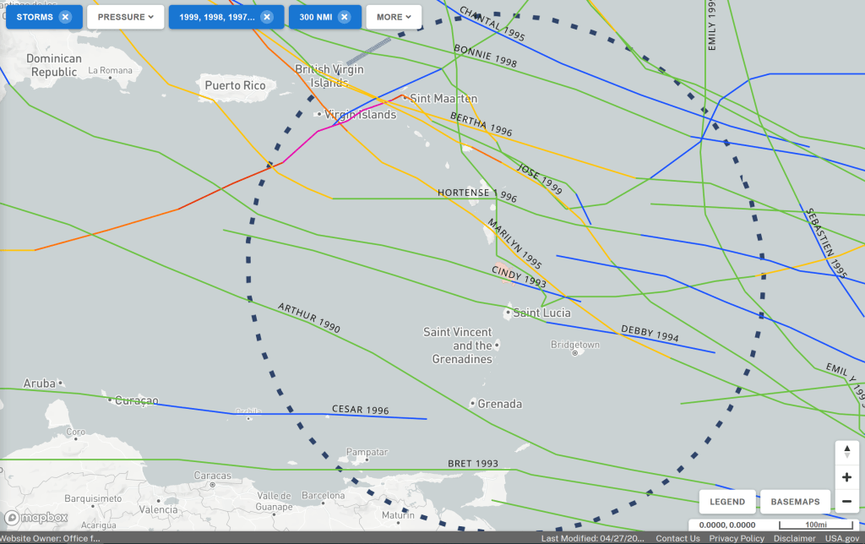865x544 pixels.
Task: Open the Contact Us footer link
Action: [x=677, y=538]
